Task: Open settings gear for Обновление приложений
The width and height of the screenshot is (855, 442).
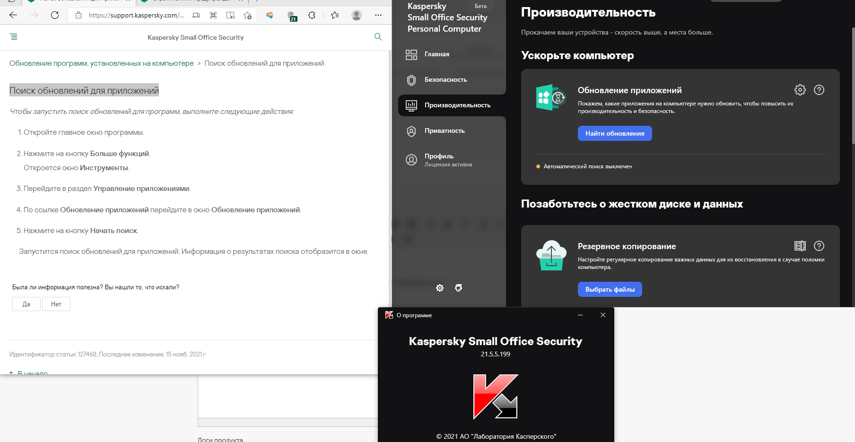Action: (x=800, y=90)
